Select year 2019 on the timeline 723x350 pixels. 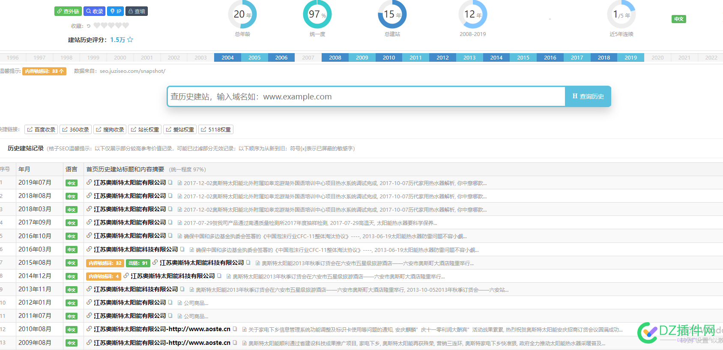[x=630, y=57]
